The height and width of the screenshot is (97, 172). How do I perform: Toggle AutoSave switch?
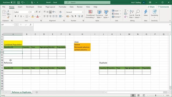click(13, 2)
